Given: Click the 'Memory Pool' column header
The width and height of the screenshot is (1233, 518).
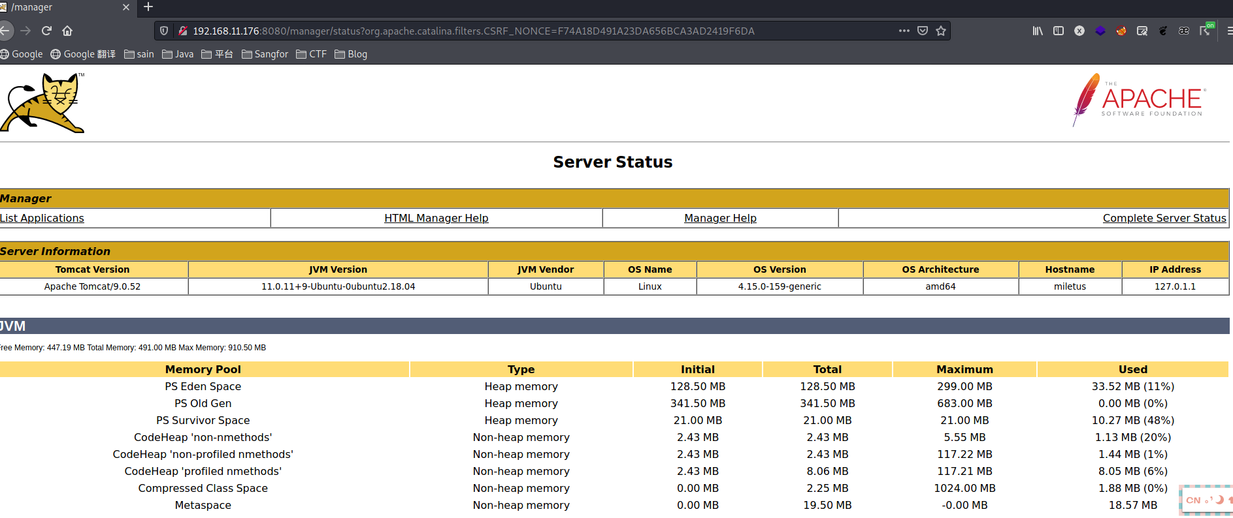Looking at the screenshot, I should pyautogui.click(x=203, y=369).
